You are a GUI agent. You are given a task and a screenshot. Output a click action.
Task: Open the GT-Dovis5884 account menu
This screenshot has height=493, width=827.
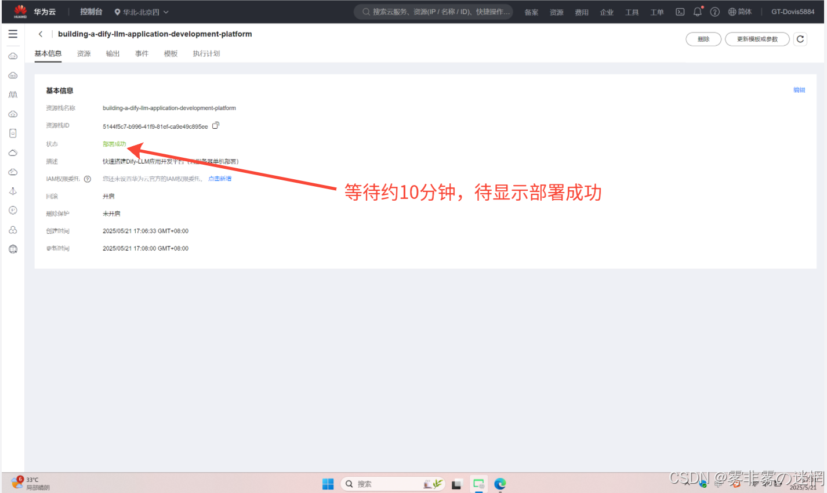pos(793,12)
